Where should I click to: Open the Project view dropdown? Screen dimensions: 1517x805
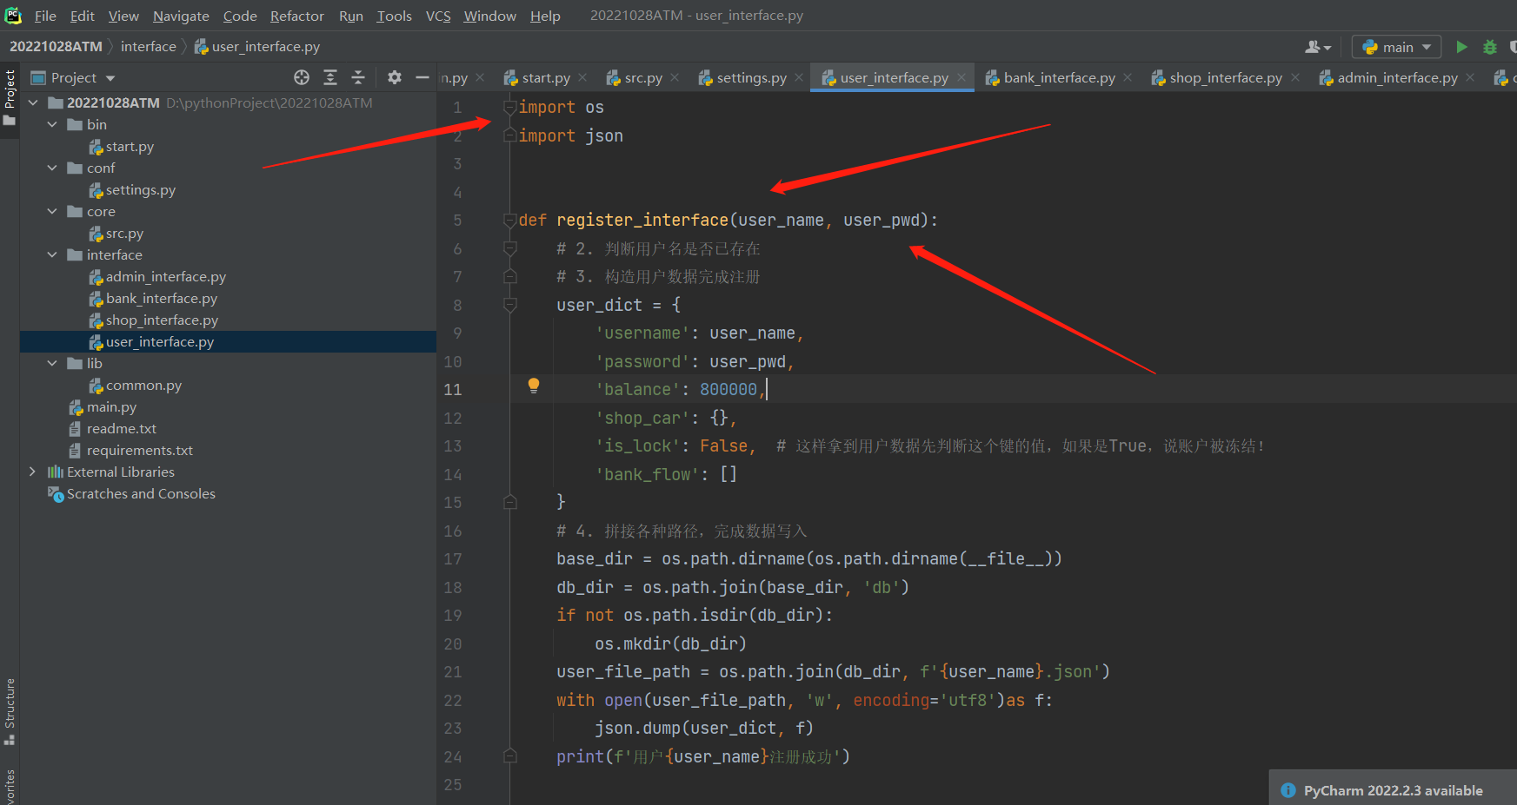73,77
